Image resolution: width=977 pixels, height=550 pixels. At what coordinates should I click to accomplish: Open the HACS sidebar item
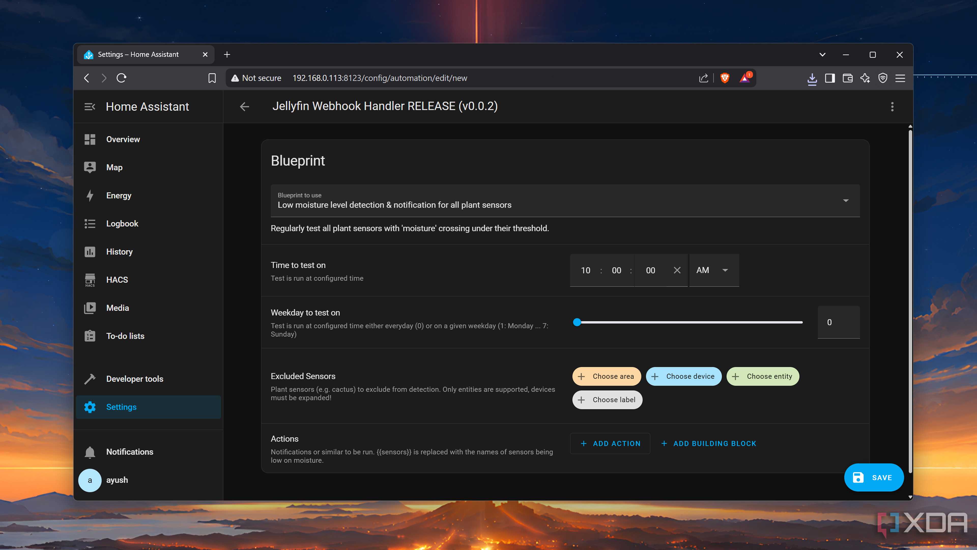(x=148, y=280)
